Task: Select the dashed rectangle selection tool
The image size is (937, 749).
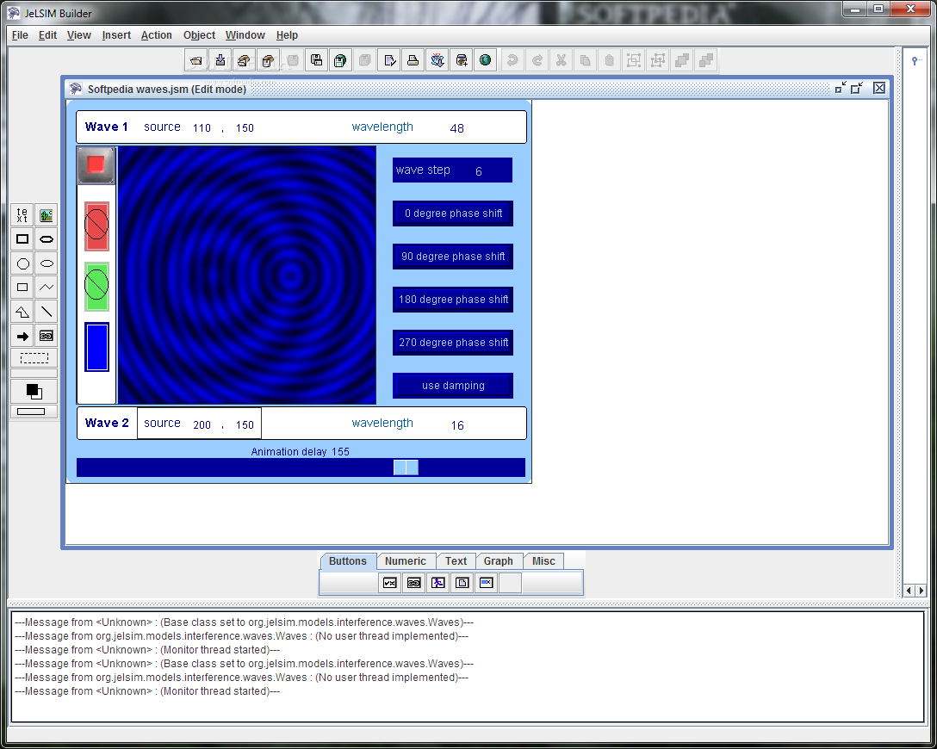Action: tap(34, 358)
